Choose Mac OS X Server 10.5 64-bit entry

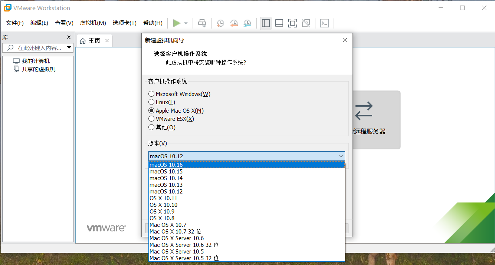pyautogui.click(x=247, y=252)
